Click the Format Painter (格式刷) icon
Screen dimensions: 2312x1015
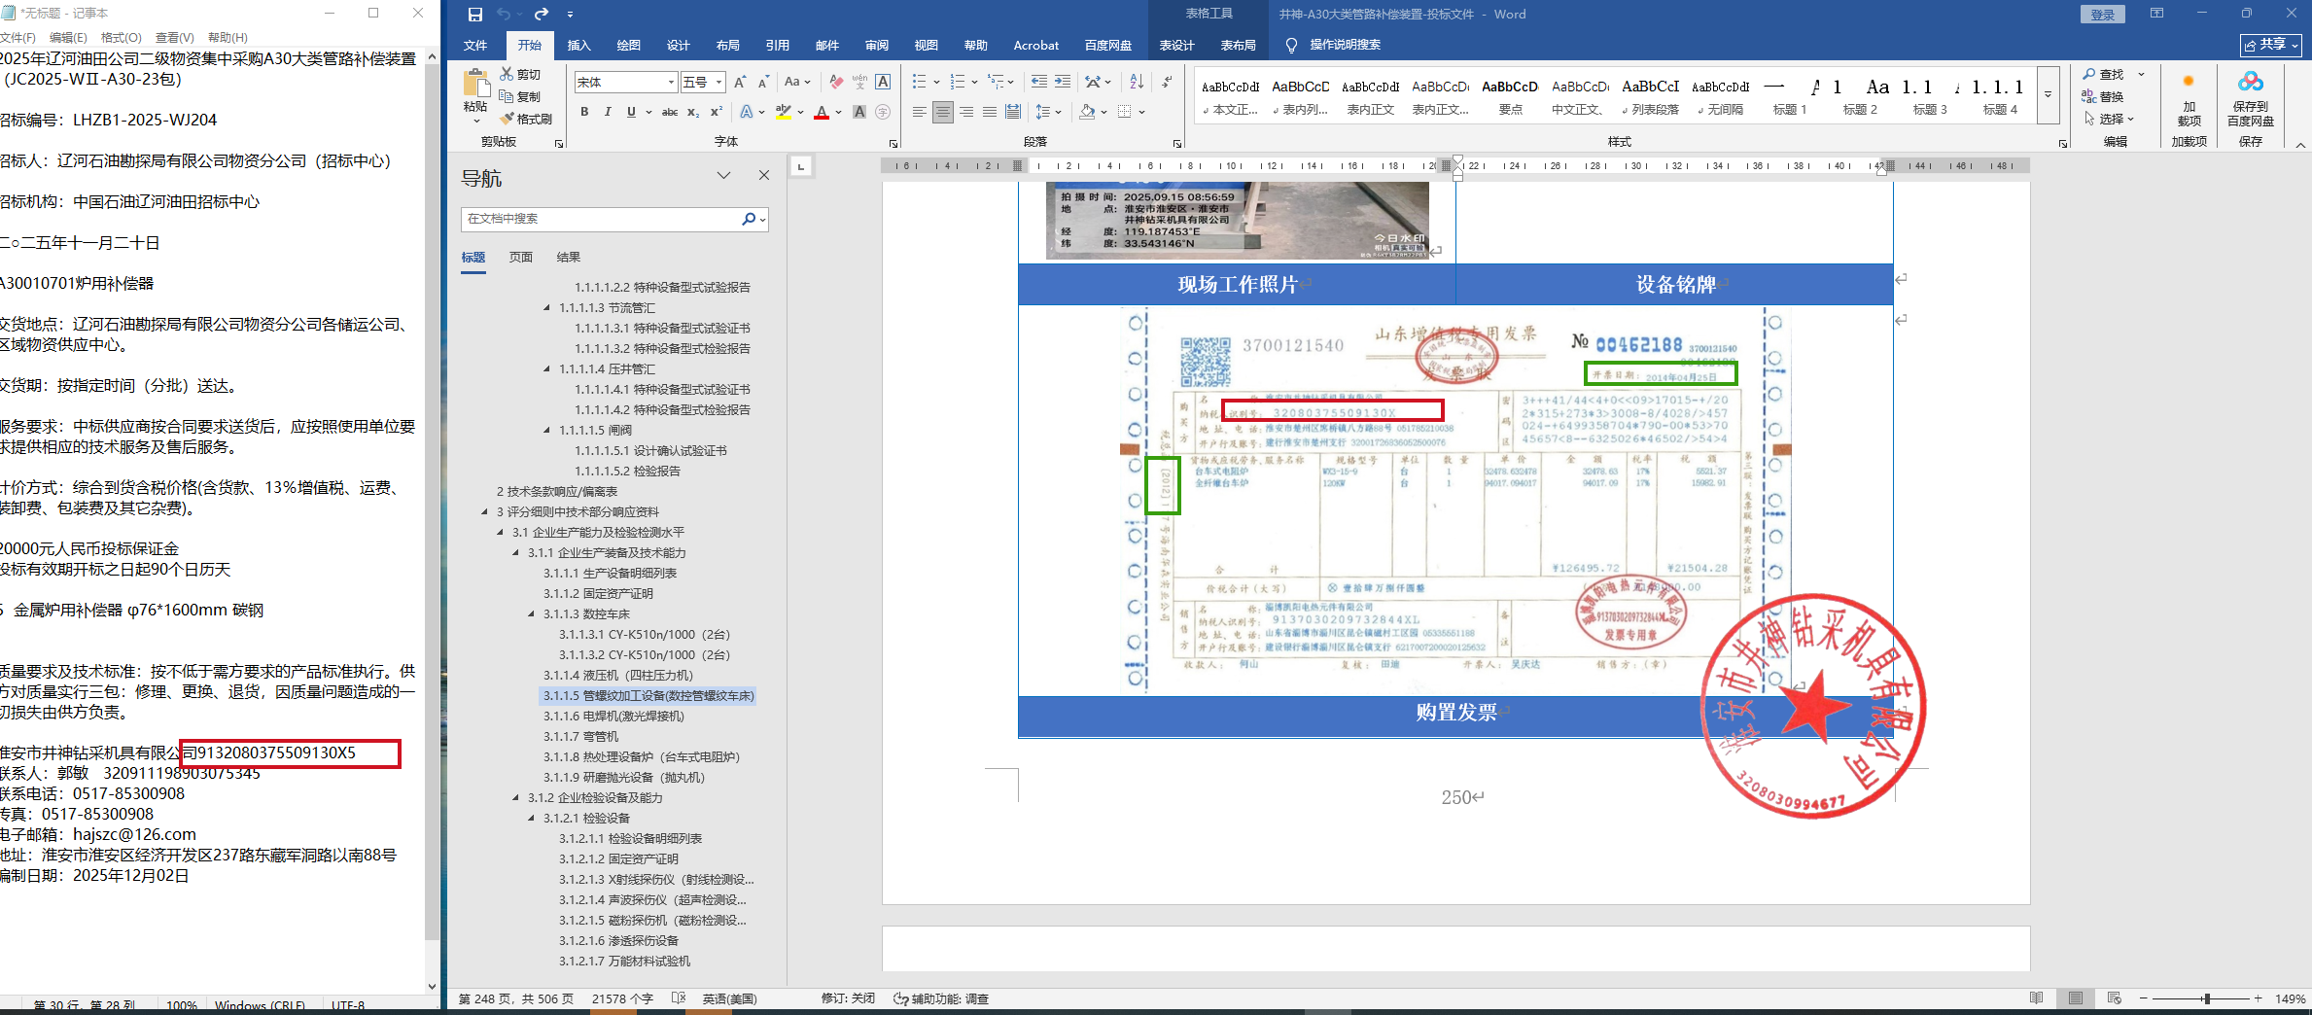pyautogui.click(x=526, y=119)
